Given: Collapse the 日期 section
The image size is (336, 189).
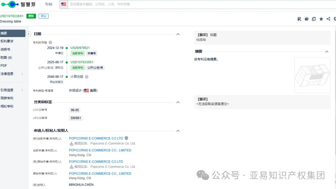Looking at the screenshot, I should [178, 34].
